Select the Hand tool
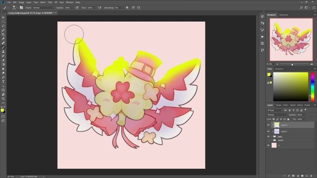Screen dimensions: 317x178 click(3, 94)
